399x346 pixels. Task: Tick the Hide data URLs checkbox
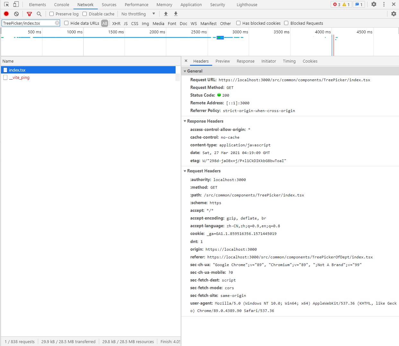(x=66, y=23)
